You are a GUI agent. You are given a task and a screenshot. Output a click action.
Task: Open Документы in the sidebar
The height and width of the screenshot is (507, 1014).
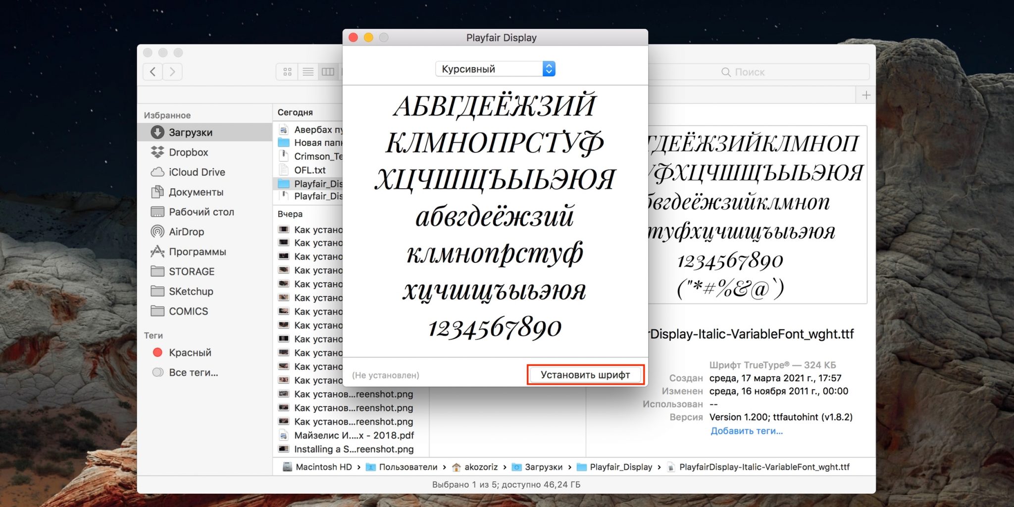[x=204, y=192]
